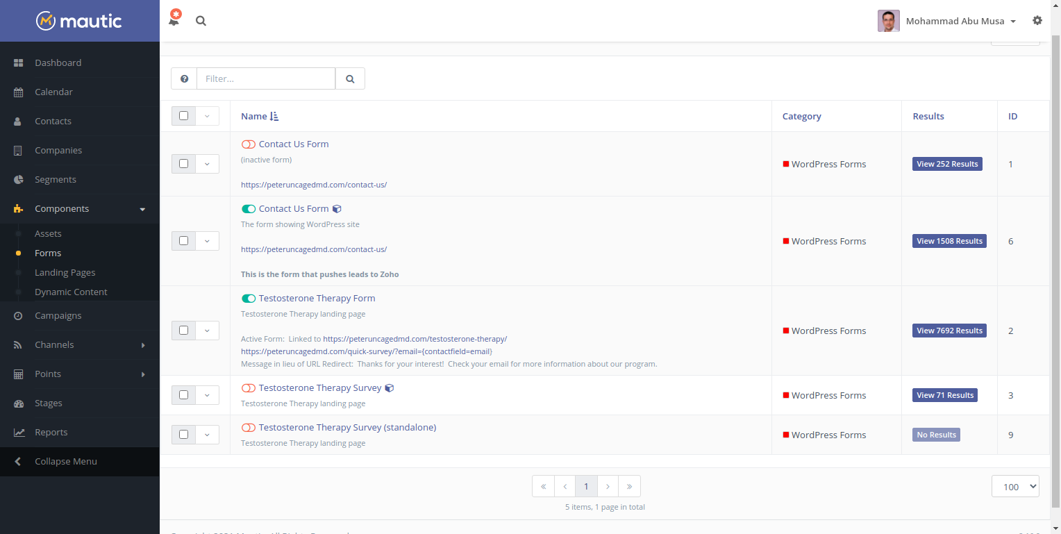Click the filter search magnifier button
The height and width of the screenshot is (534, 1061).
click(x=350, y=78)
